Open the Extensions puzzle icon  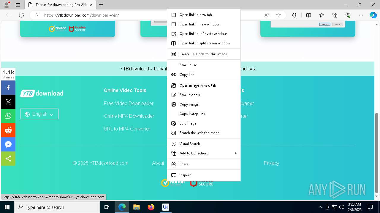pos(294,15)
